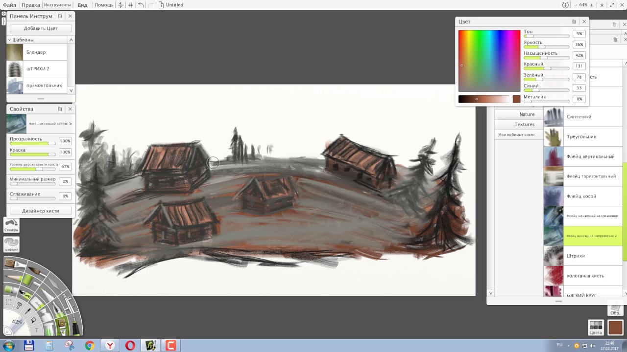
Task: Click the undo arrow
Action: click(x=141, y=5)
